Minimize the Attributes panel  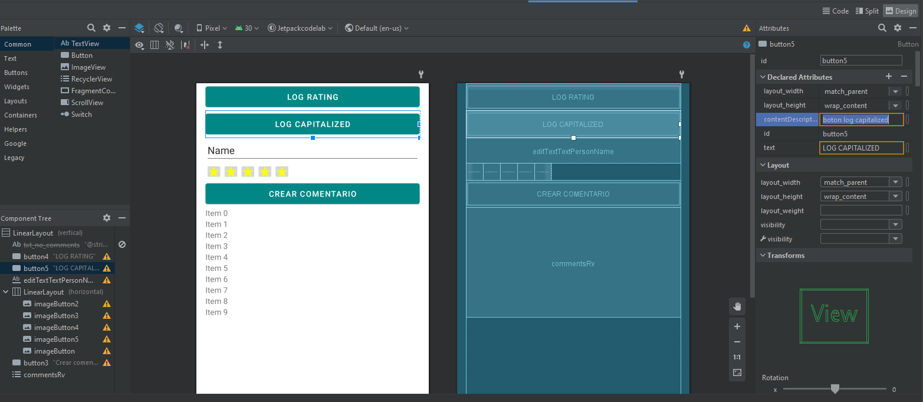tap(913, 28)
